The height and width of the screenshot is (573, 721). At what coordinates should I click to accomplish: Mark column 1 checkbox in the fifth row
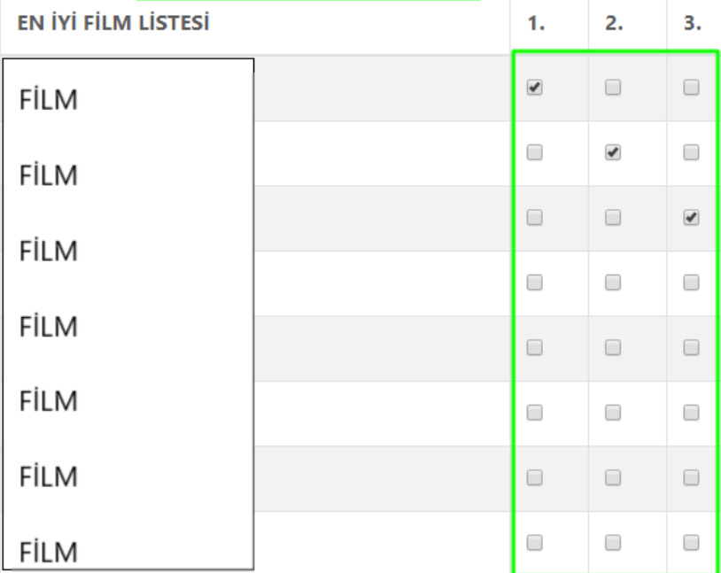pyautogui.click(x=533, y=348)
